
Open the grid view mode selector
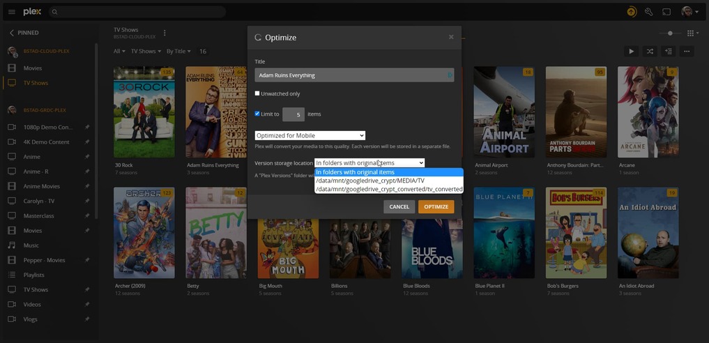693,33
